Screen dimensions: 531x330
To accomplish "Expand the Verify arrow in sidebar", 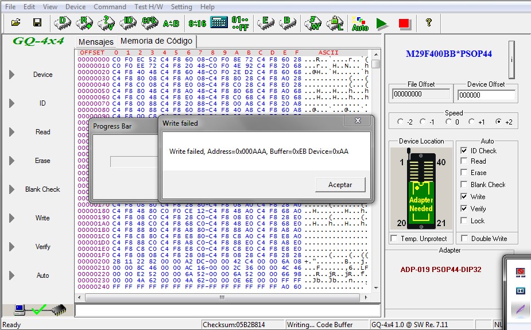I will tap(11, 247).
